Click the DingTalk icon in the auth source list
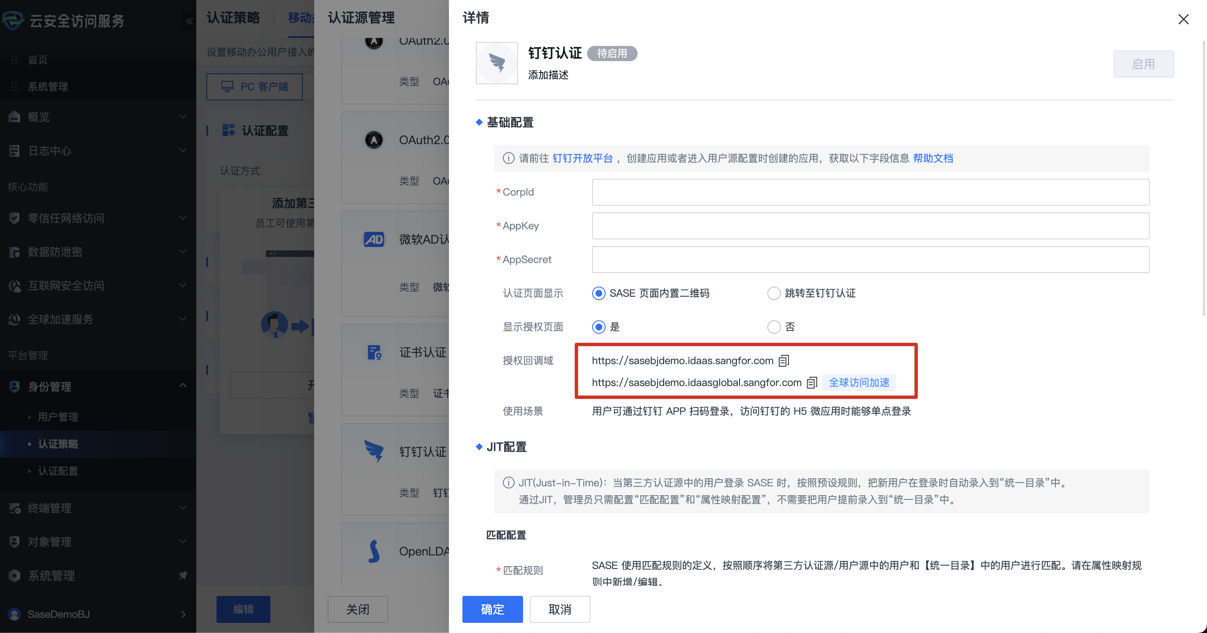 [x=374, y=451]
